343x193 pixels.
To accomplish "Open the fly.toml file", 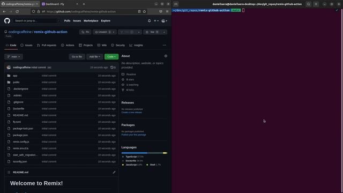I will [x=17, y=122].
